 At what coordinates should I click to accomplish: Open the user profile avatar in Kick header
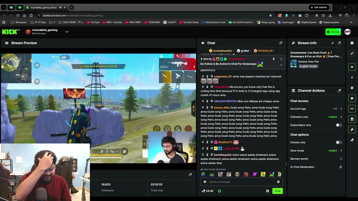347,32
